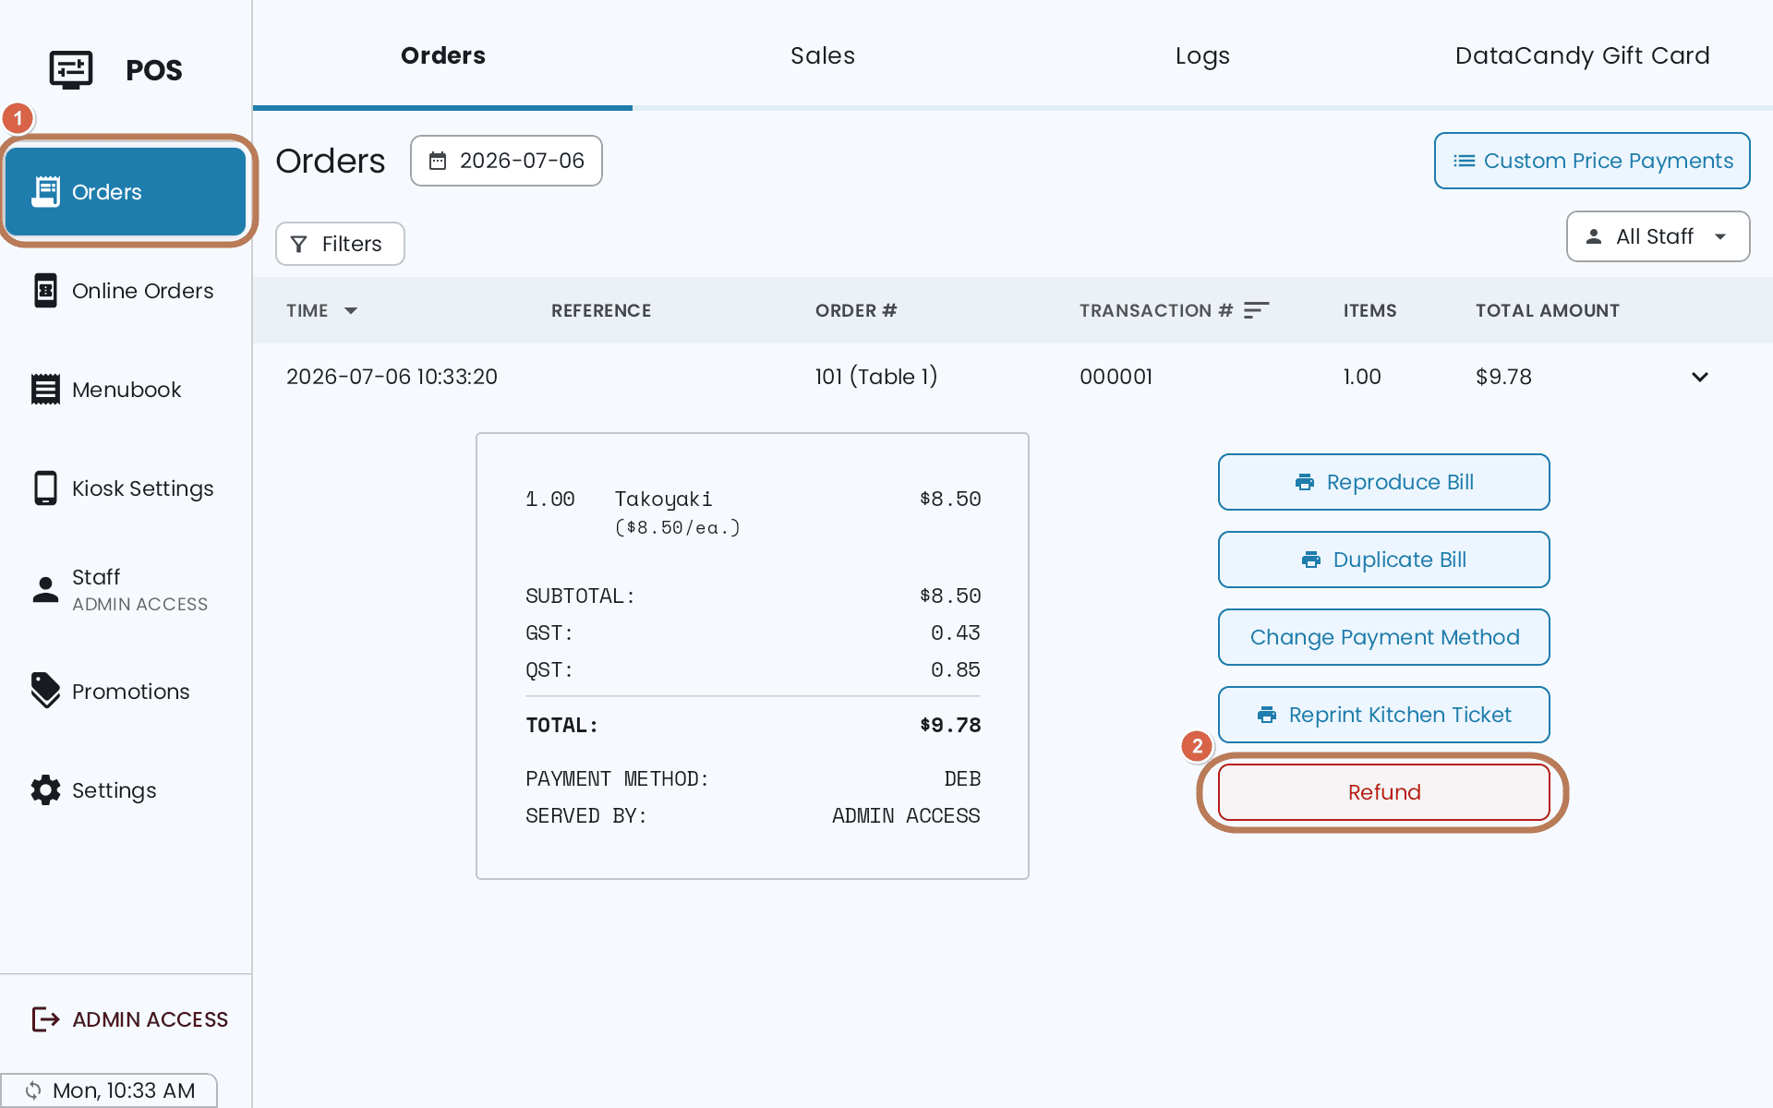Click the ADMIN ACCESS logout icon
The image size is (1773, 1108).
click(x=45, y=1019)
